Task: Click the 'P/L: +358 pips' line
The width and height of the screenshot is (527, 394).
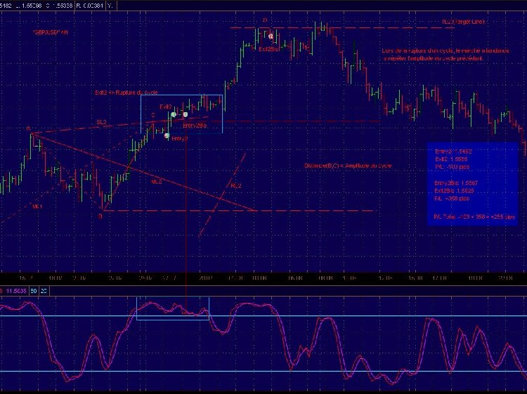Action: [x=452, y=198]
